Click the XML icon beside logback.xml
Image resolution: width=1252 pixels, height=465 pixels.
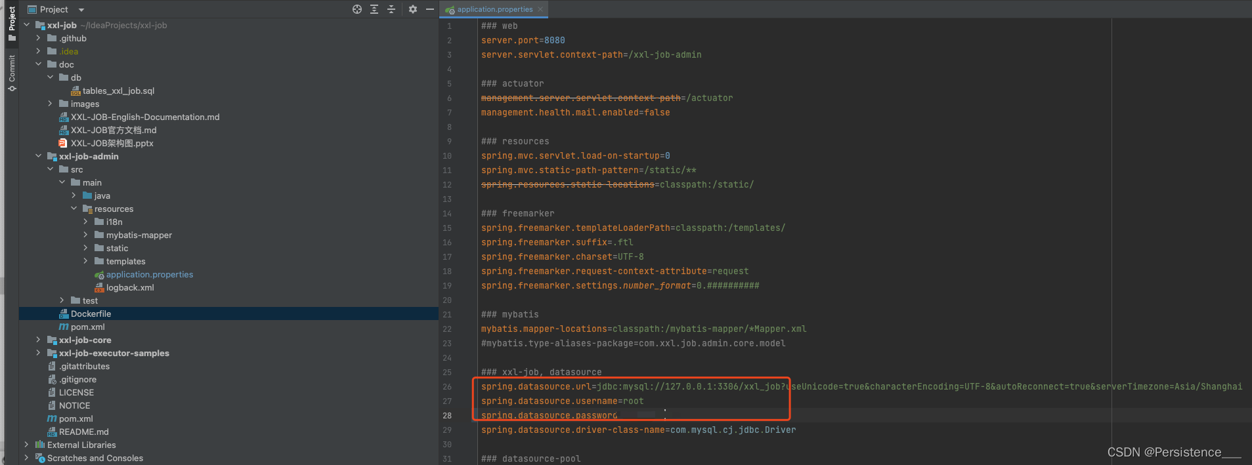[99, 287]
